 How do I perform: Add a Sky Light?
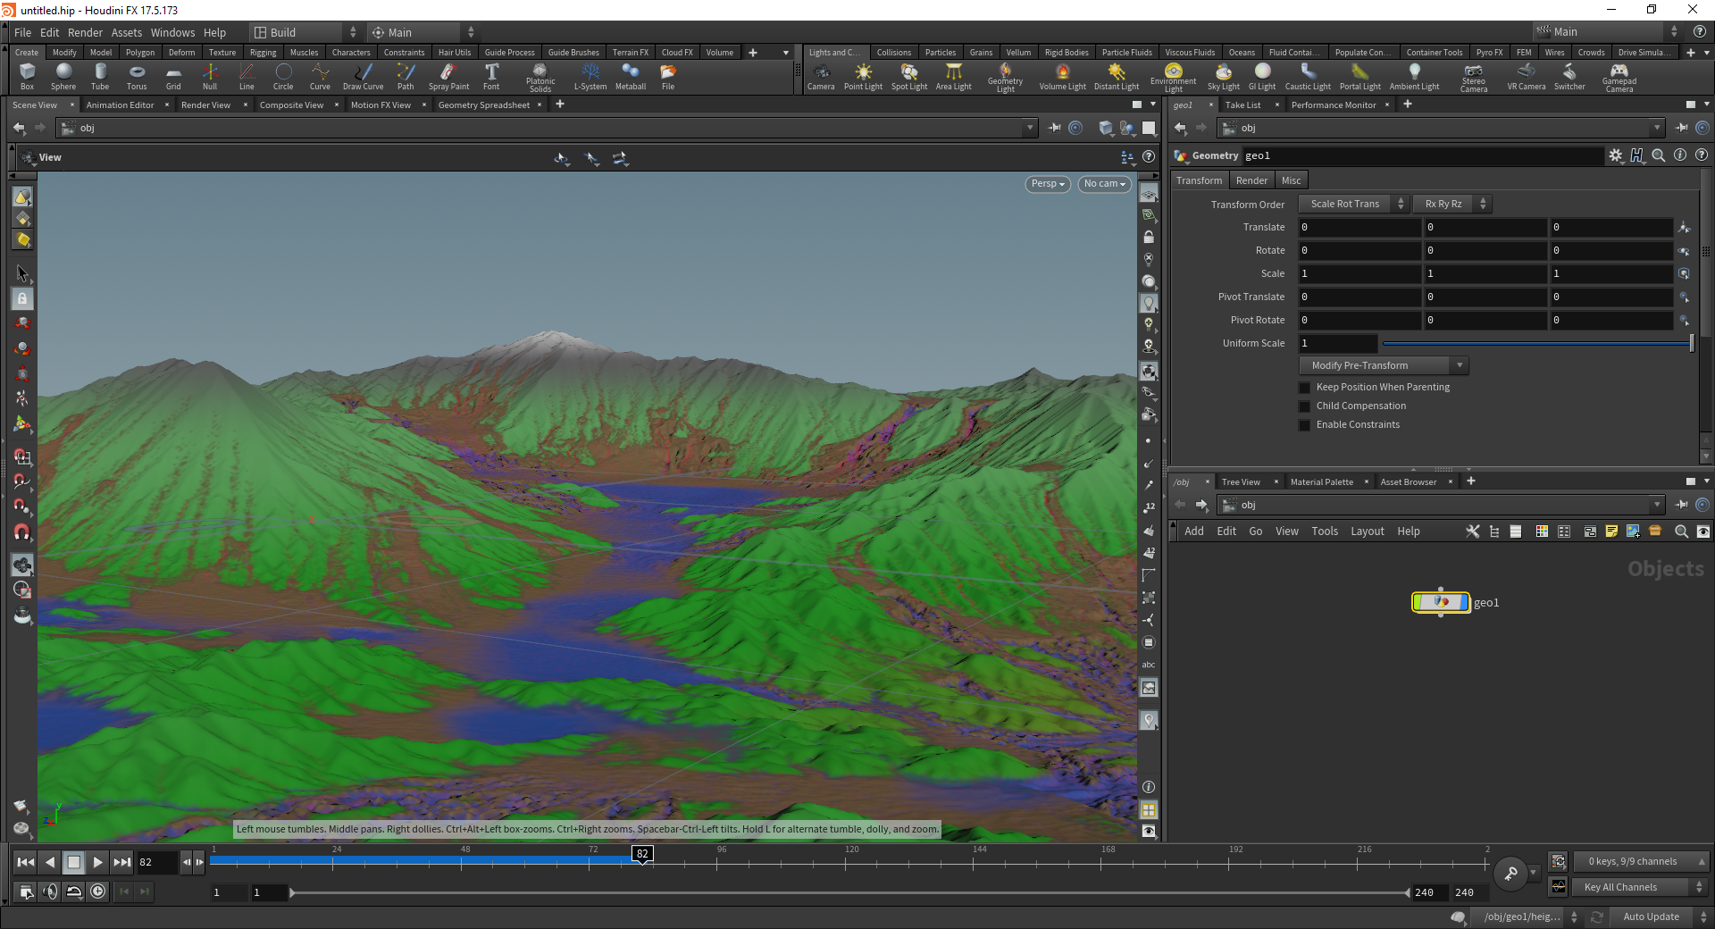coord(1224,77)
